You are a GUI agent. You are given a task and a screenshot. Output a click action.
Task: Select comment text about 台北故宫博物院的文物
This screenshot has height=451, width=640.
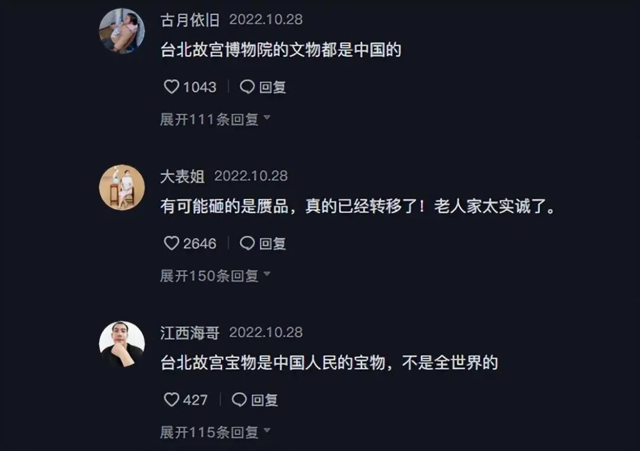click(x=281, y=50)
